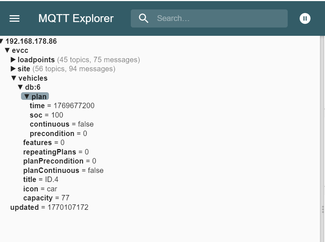325x242 pixels.
Task: Select the soc topic
Action: tap(36, 115)
